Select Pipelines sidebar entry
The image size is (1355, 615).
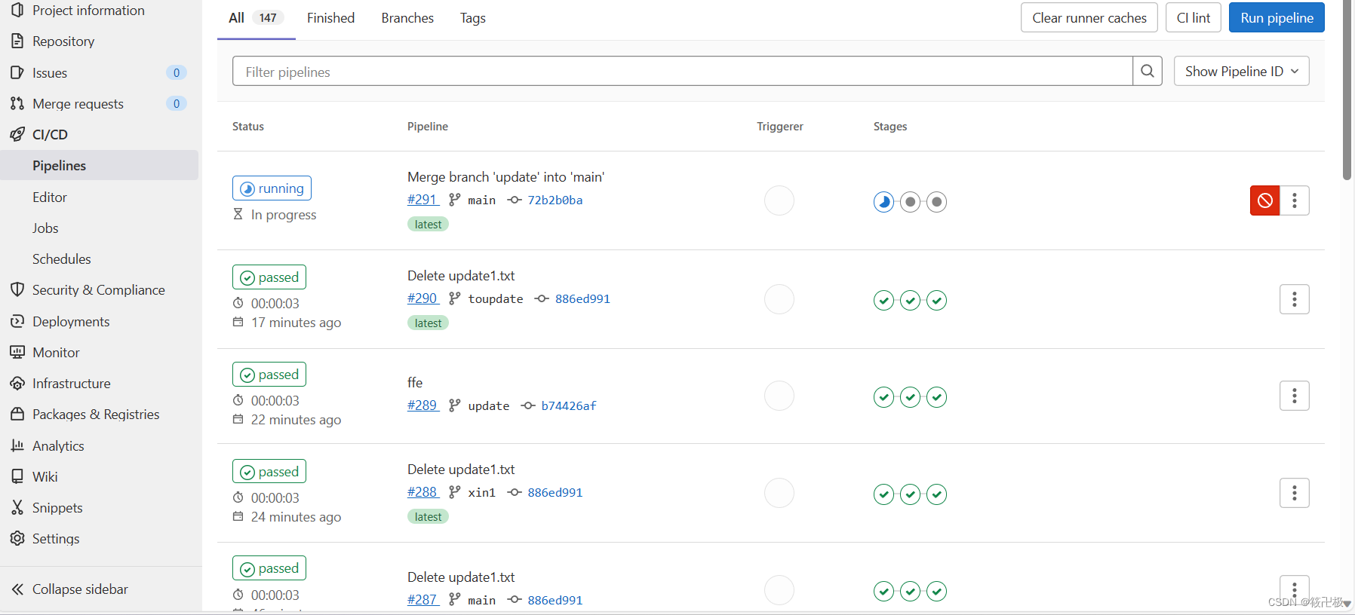99,165
